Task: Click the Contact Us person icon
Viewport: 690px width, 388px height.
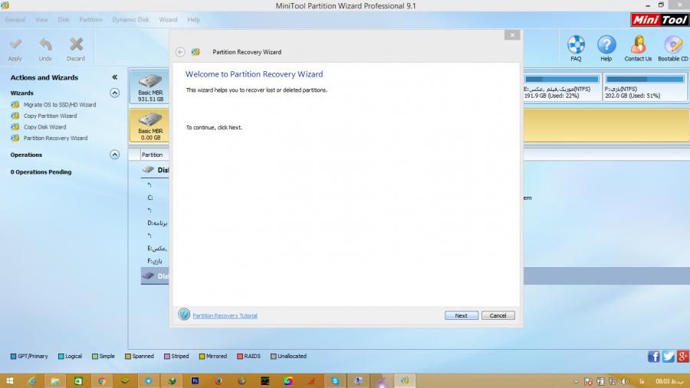Action: [x=638, y=44]
